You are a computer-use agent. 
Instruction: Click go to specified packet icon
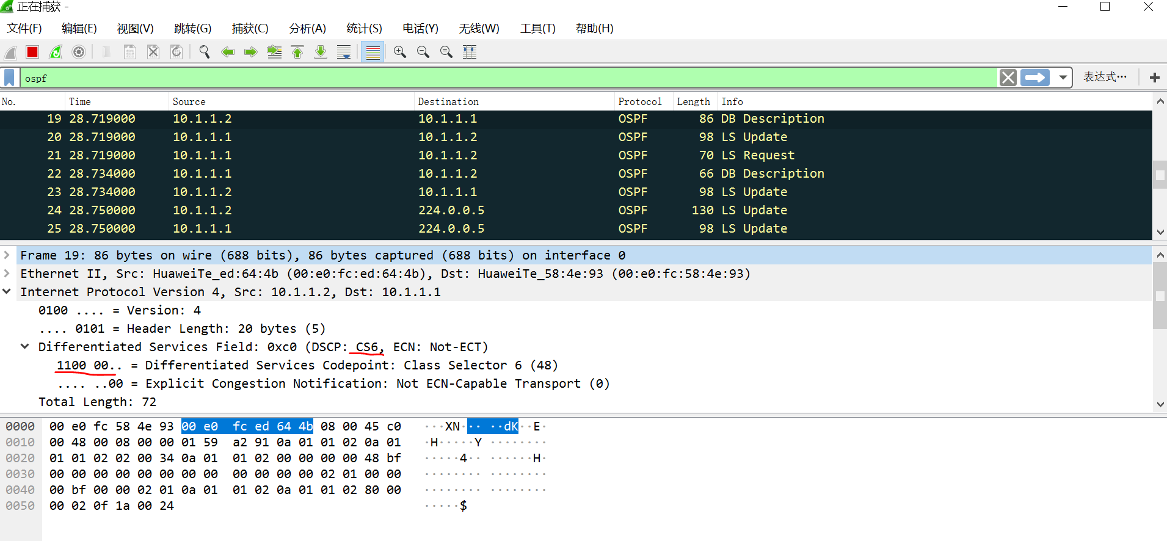[x=274, y=53]
